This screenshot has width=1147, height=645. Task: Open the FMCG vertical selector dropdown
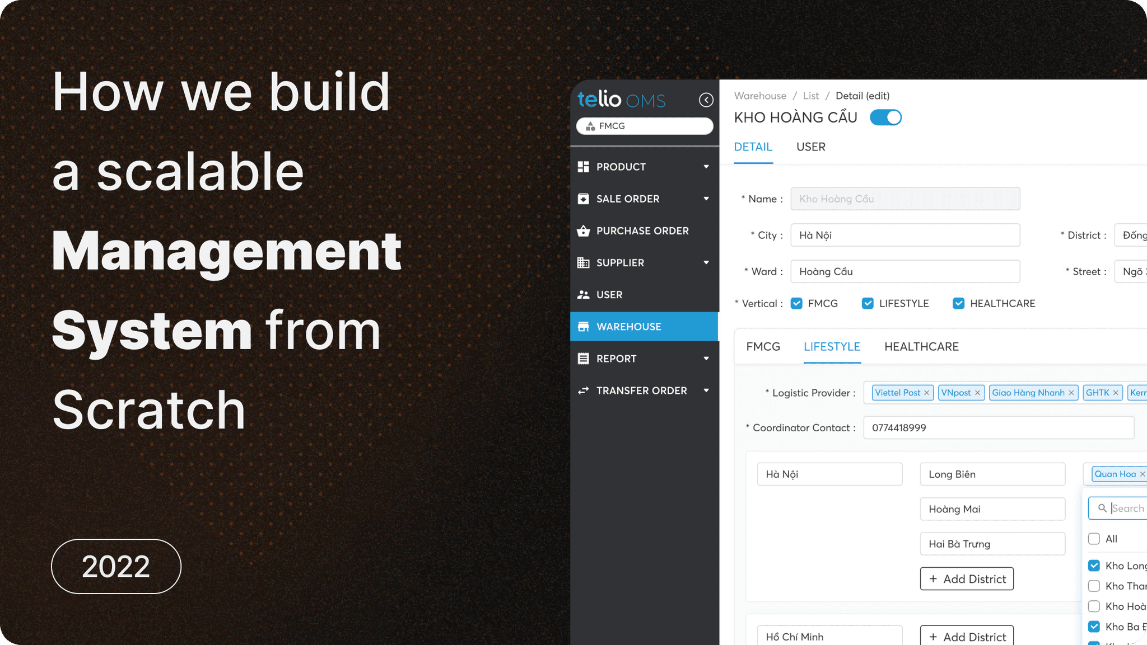645,126
